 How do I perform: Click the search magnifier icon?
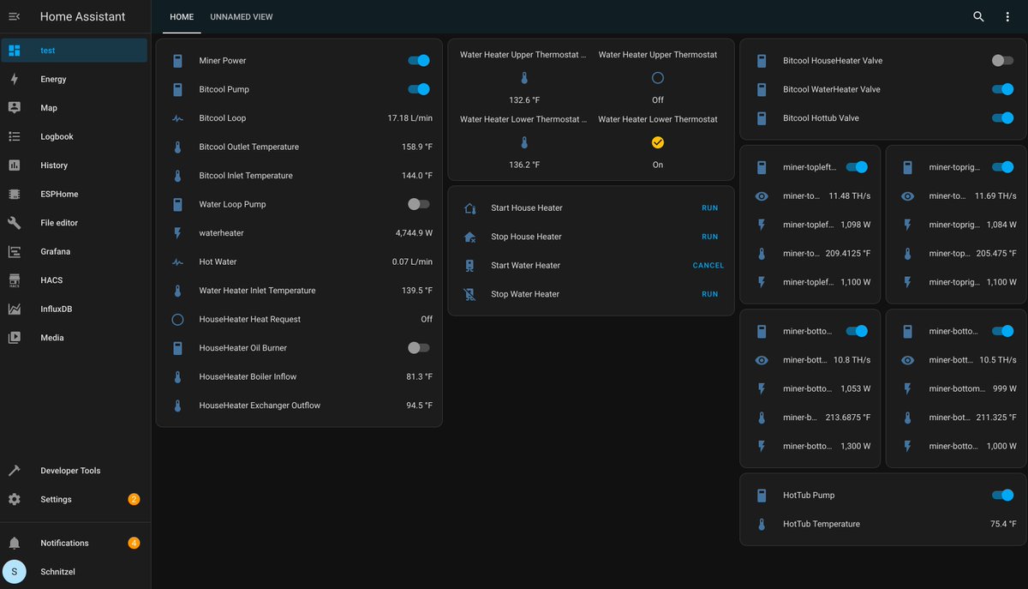[x=978, y=16]
